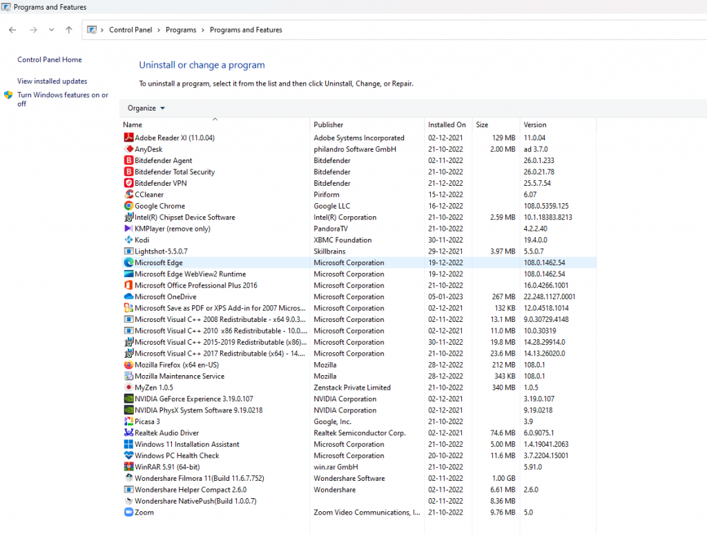Expand chevron before Control Panel breadcrumb

[x=102, y=30]
